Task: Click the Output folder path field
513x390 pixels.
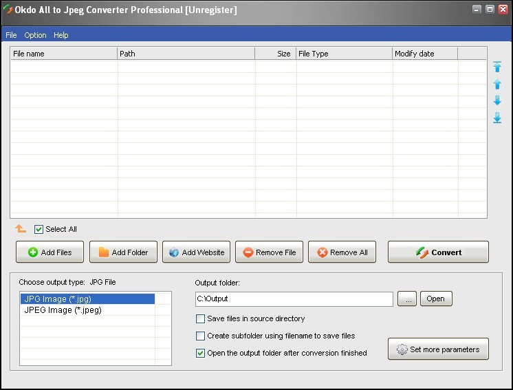Action: [294, 299]
